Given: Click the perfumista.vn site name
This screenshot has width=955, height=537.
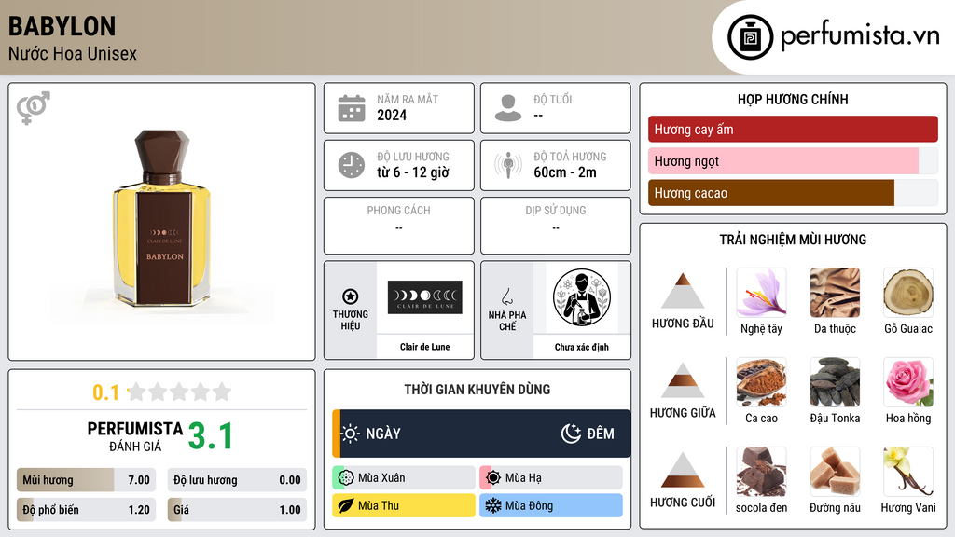Looking at the screenshot, I should [x=860, y=36].
